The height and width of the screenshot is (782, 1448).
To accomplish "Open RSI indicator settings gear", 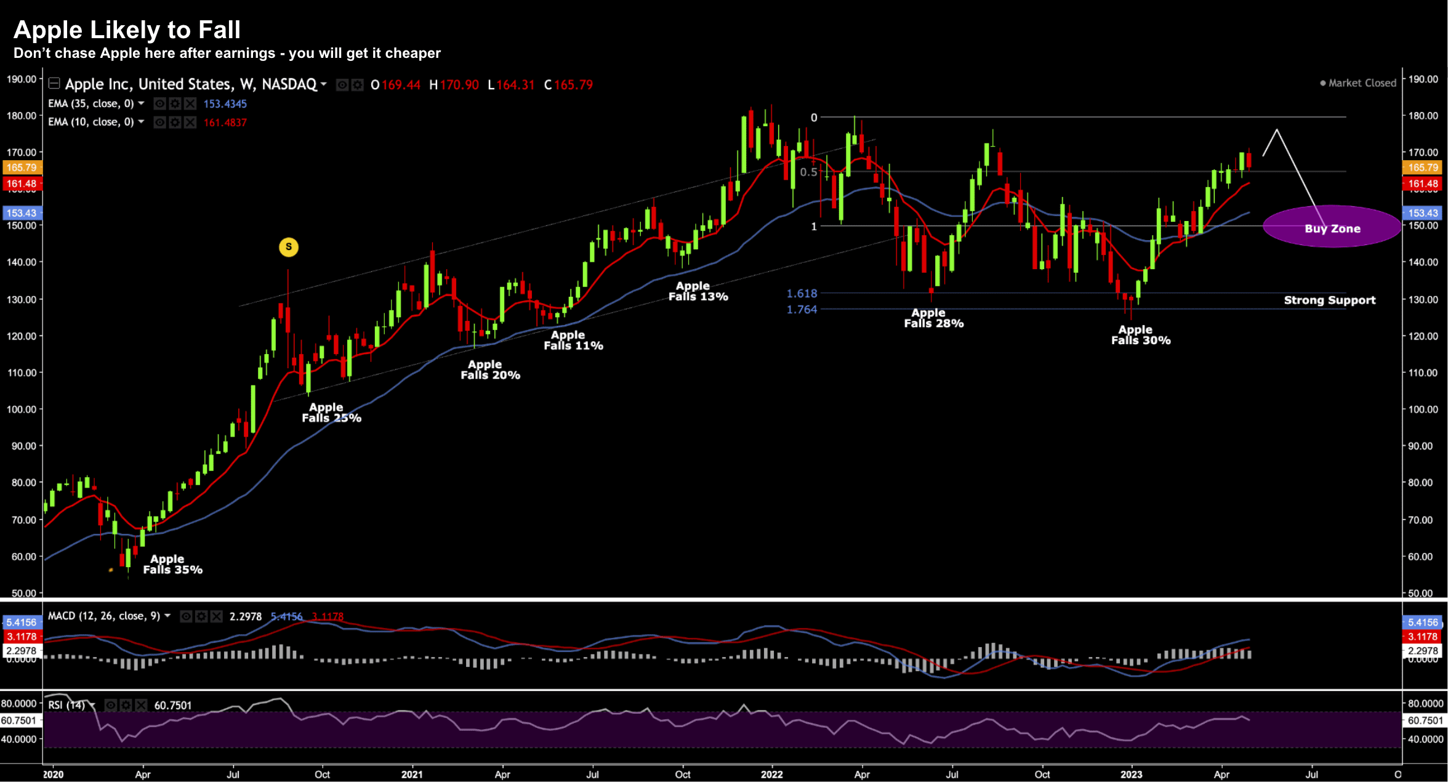I will 126,705.
